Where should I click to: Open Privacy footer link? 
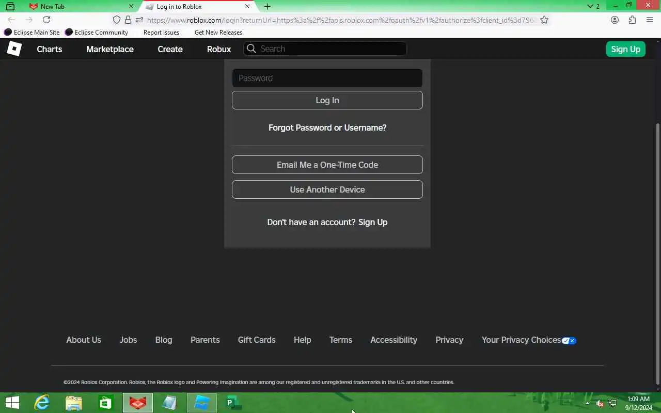tap(449, 340)
